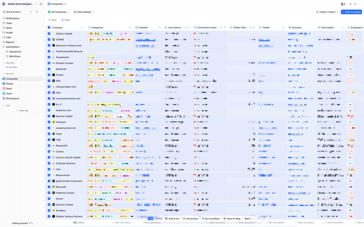
Task: Open Deals from the sidebar
Action: [9, 89]
